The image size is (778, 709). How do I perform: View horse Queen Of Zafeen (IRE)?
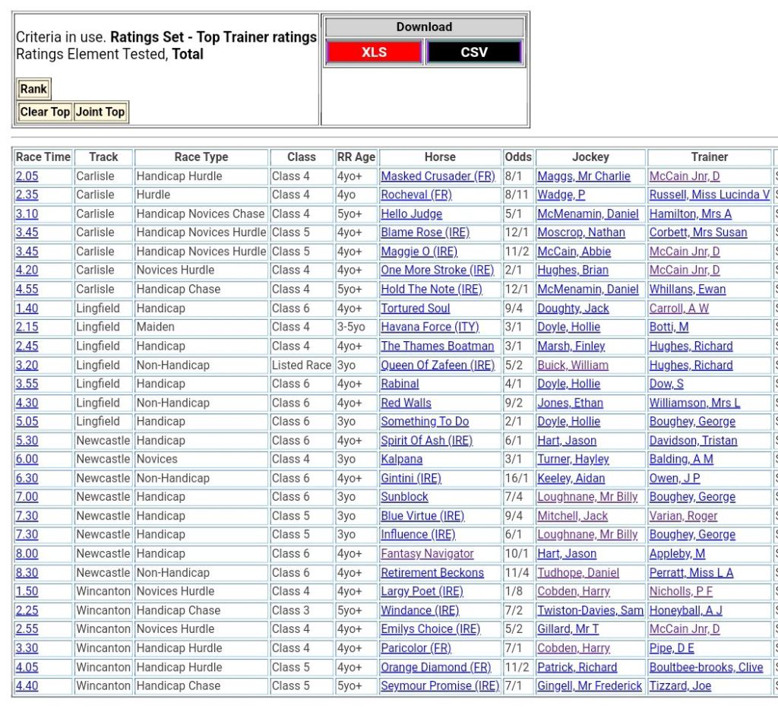[438, 365]
